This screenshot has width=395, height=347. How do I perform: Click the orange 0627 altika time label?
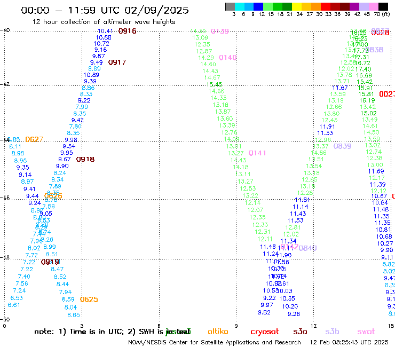point(34,139)
